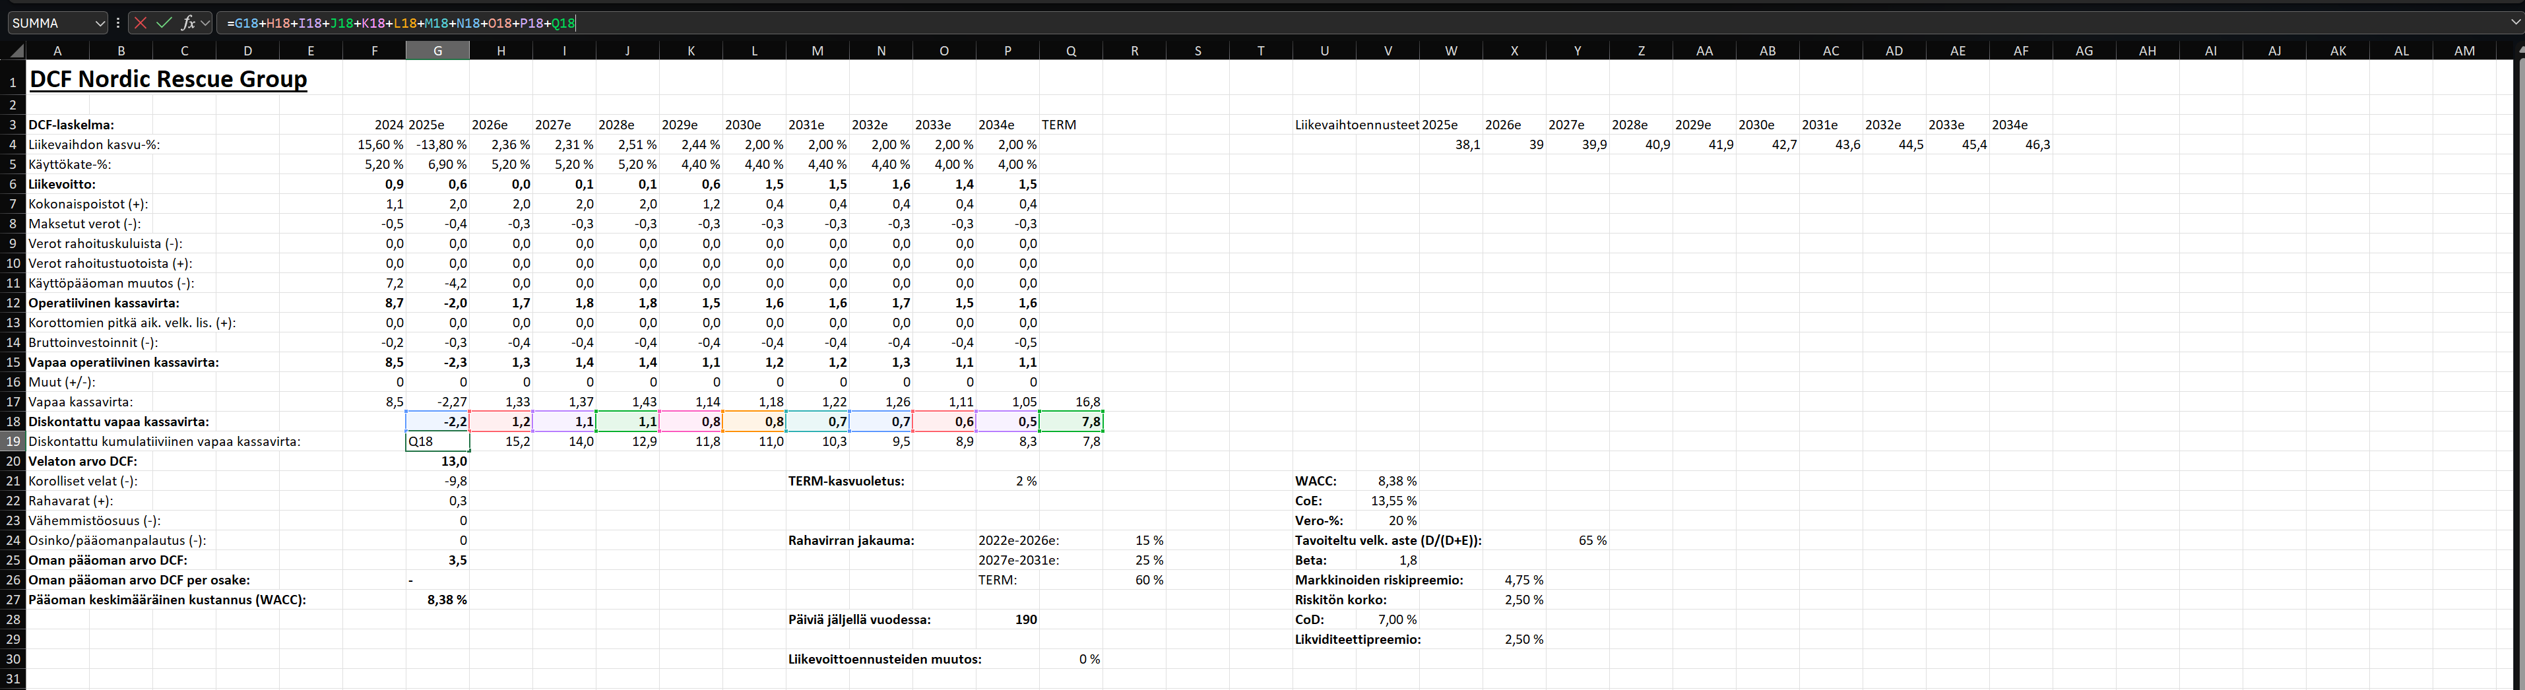Cancel the formula edit with the X icon

pyautogui.click(x=140, y=22)
